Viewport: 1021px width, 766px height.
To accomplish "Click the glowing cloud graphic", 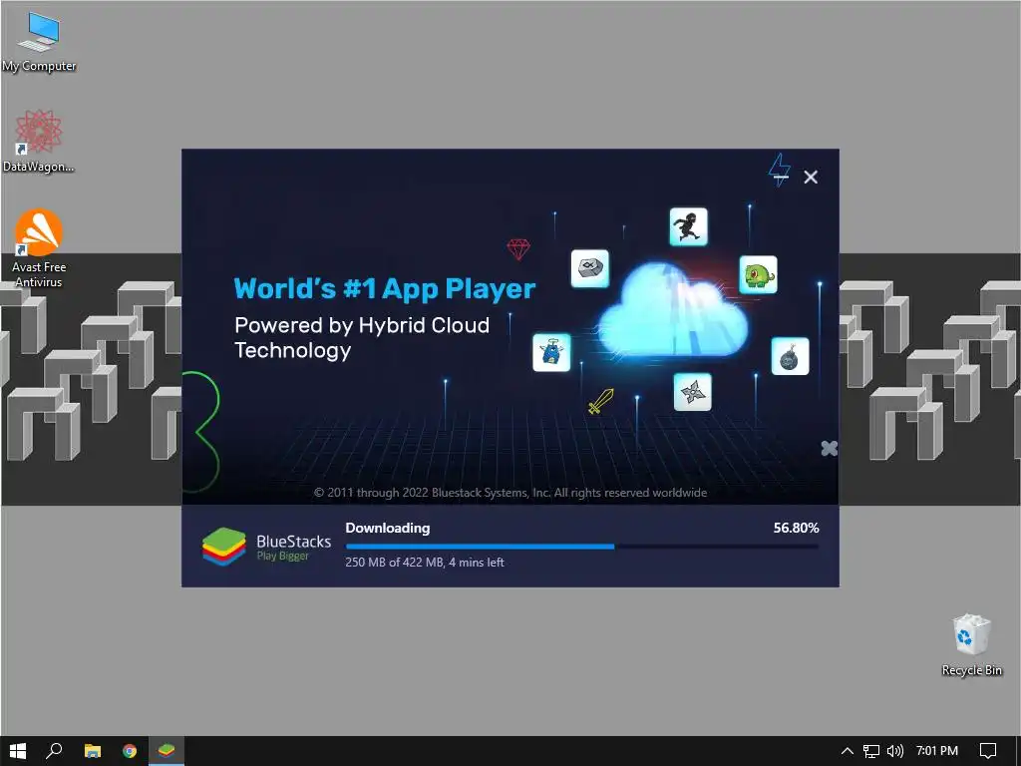I will tap(673, 310).
